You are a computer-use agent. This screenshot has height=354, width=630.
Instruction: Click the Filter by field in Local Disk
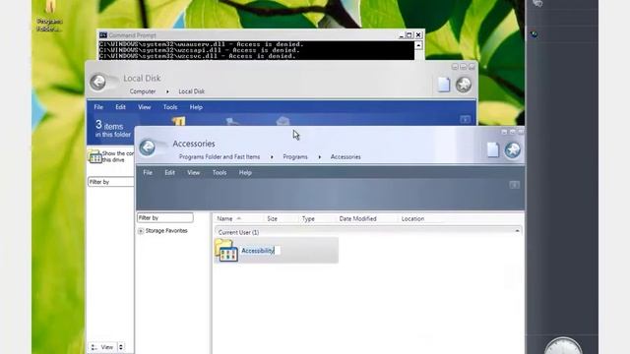click(x=110, y=182)
